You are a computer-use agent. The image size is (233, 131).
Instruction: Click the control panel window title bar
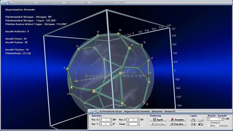pos(160,111)
